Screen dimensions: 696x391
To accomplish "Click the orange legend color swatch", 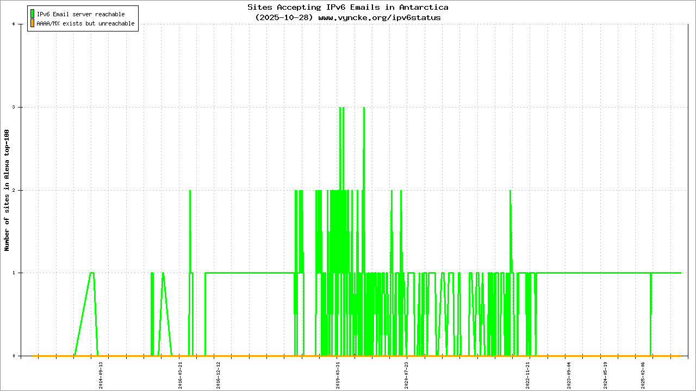I will click(x=33, y=23).
